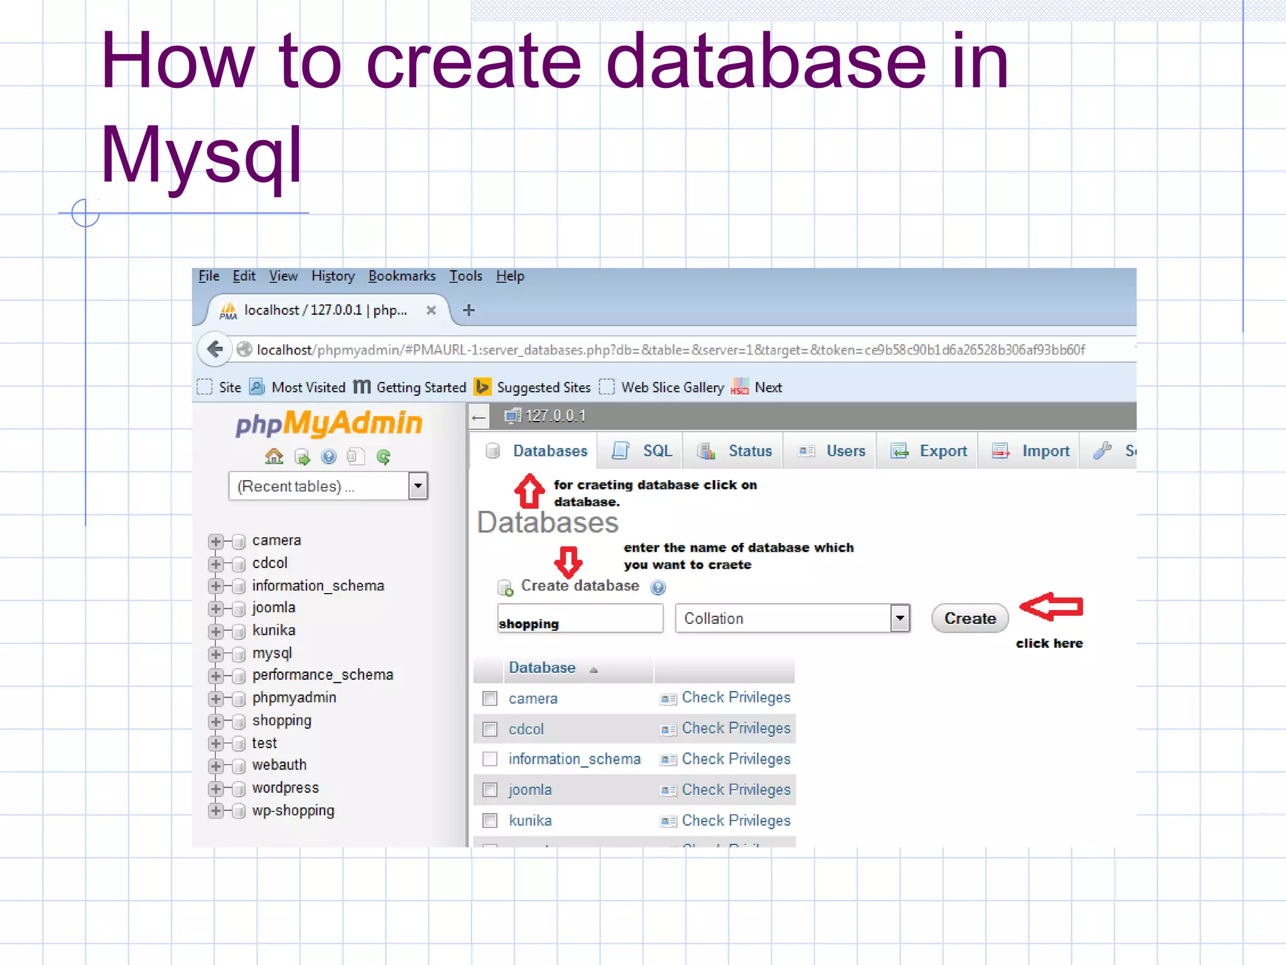The height and width of the screenshot is (965, 1286).
Task: Open the History menu
Action: 333,276
